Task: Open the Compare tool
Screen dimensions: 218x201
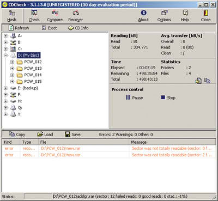Action: pyautogui.click(x=55, y=16)
